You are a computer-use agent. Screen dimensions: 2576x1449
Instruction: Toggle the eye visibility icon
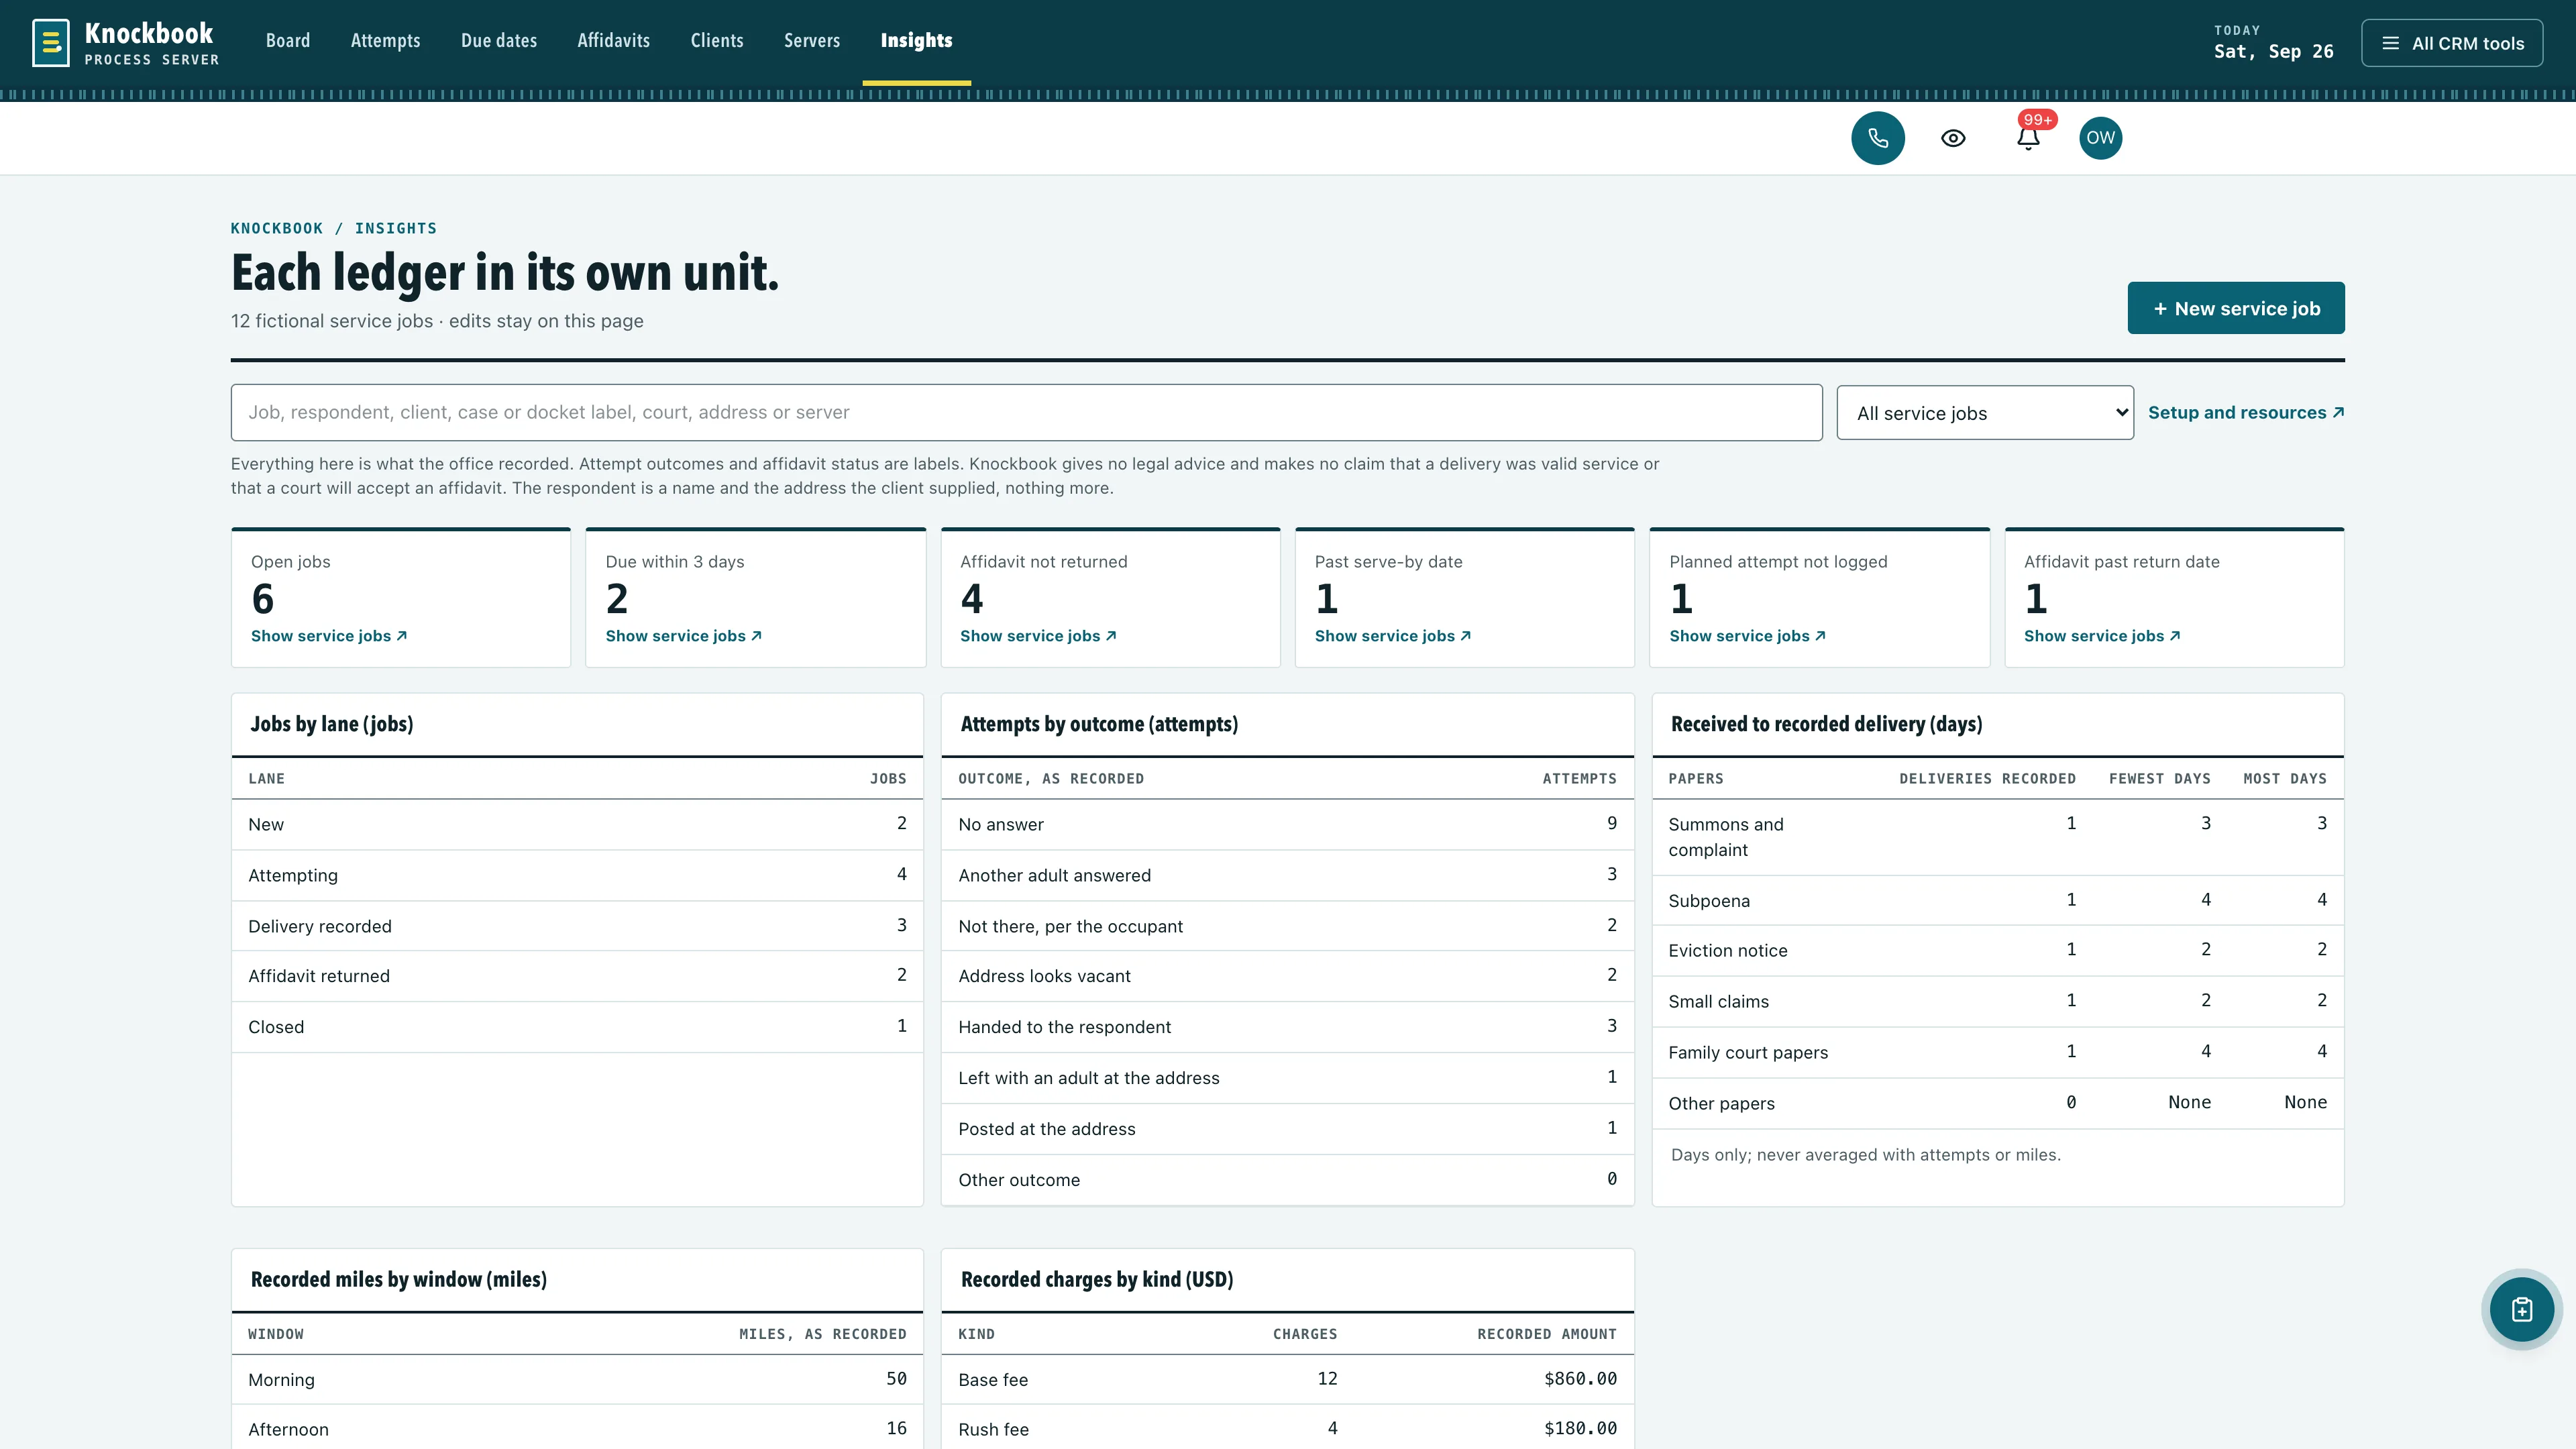click(1953, 138)
